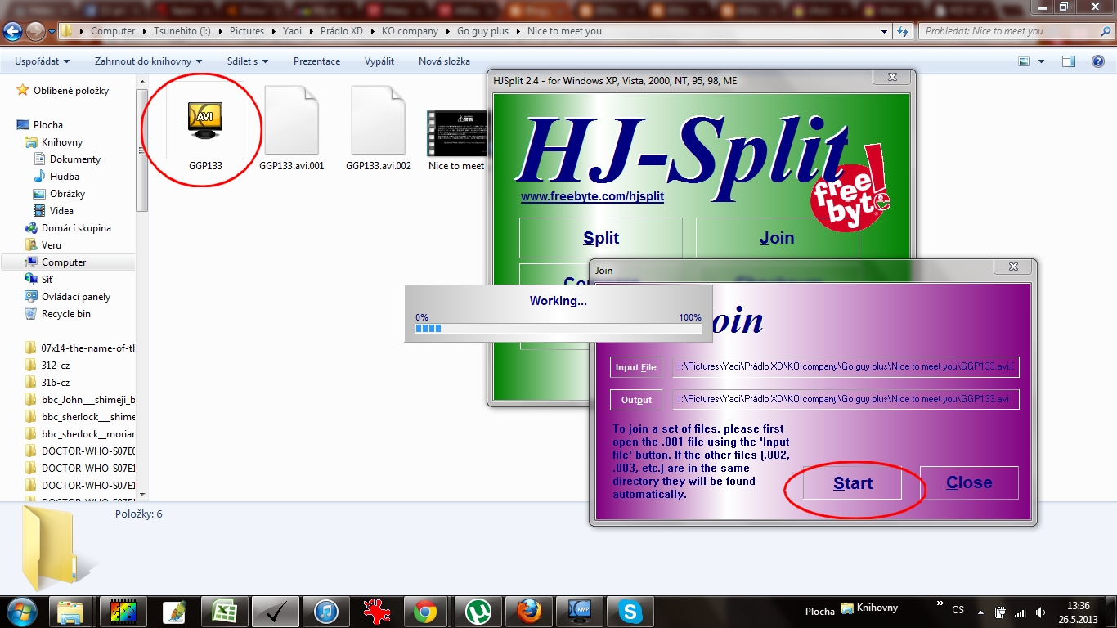Go to KO company in the breadcrumb
Screen dimensions: 1117x628
pyautogui.click(x=410, y=31)
